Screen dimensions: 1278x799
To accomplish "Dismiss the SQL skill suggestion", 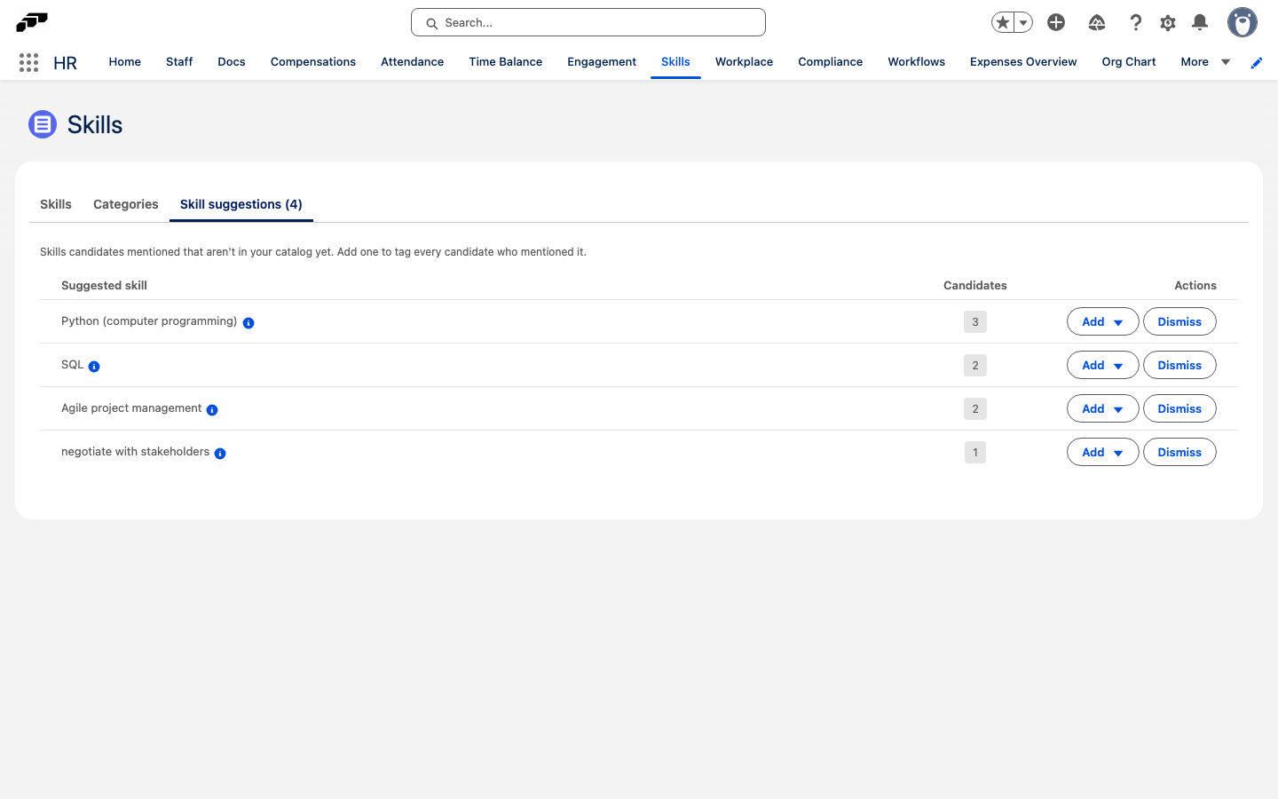I will [x=1179, y=365].
